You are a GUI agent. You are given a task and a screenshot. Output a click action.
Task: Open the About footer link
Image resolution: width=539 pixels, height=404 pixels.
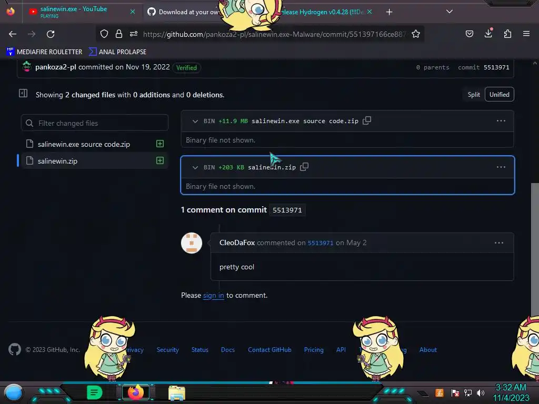point(428,350)
